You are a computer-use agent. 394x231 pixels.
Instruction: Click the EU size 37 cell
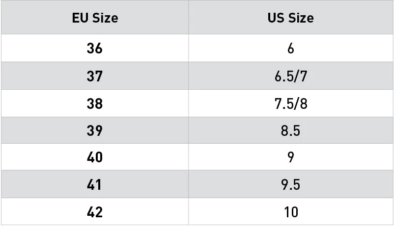coord(95,76)
